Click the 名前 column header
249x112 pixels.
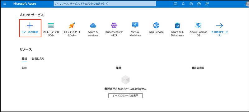click(x=24, y=68)
